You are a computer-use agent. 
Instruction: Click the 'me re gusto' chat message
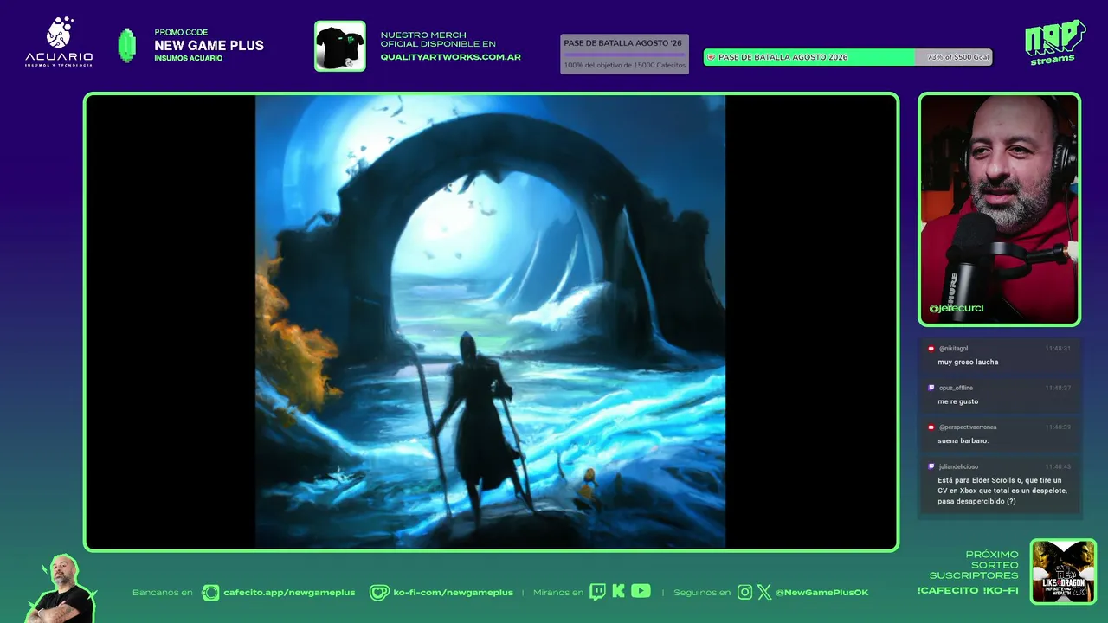(958, 401)
